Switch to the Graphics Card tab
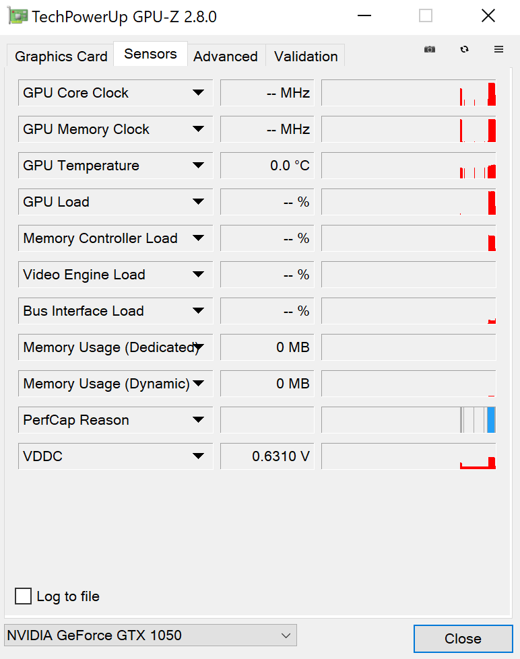 coord(61,57)
